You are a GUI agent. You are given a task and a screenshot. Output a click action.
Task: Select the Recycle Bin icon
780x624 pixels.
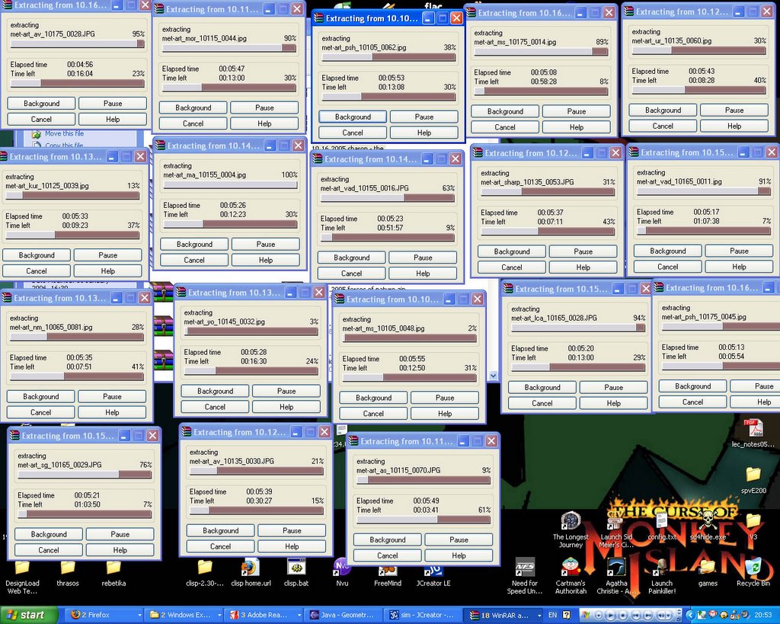pyautogui.click(x=753, y=572)
